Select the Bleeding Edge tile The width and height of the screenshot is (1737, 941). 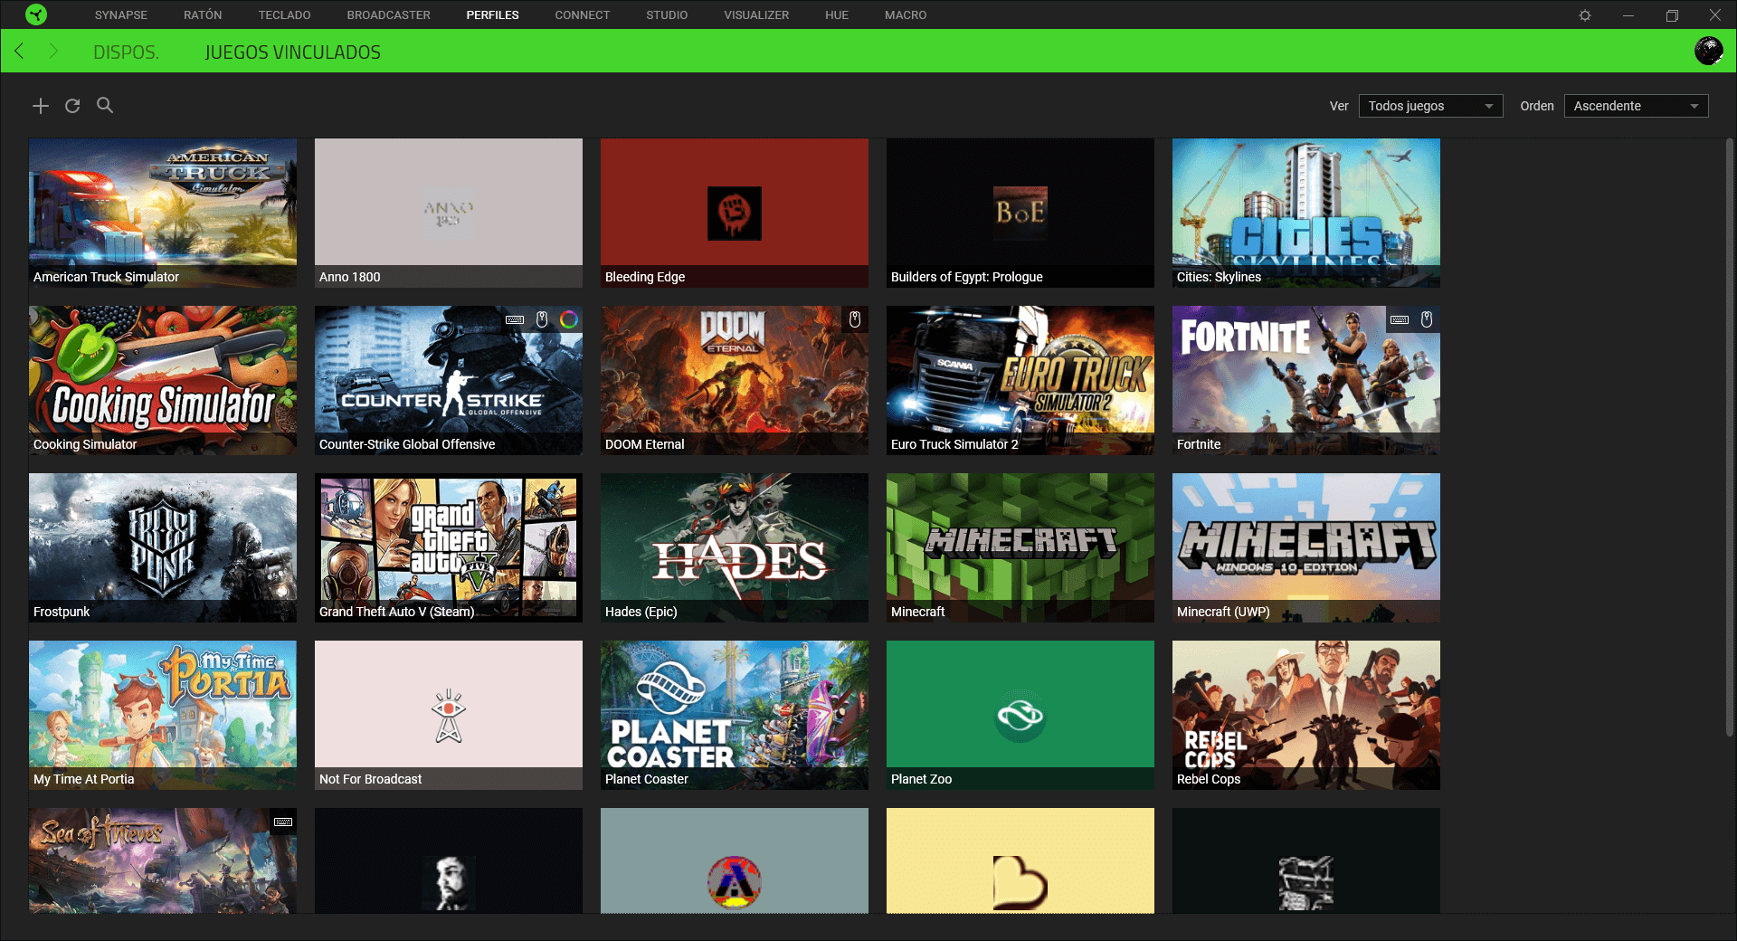[735, 213]
